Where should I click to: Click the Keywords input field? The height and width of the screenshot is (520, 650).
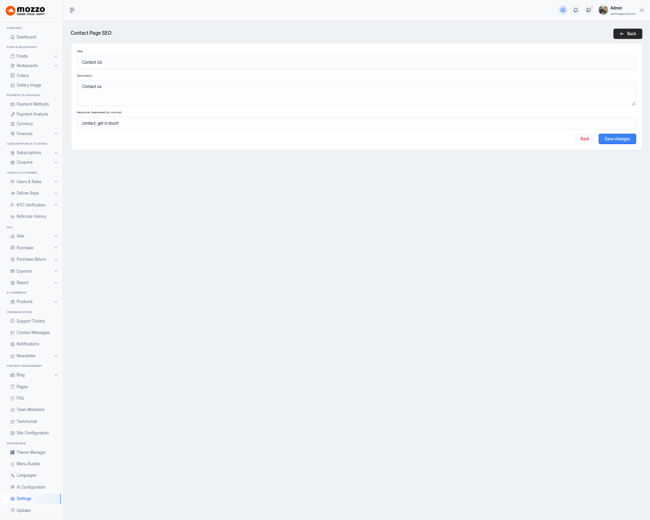(356, 123)
